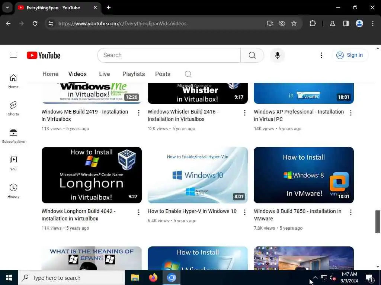
Task: Open Windows 8 Build 7850 title link
Action: click(x=298, y=215)
